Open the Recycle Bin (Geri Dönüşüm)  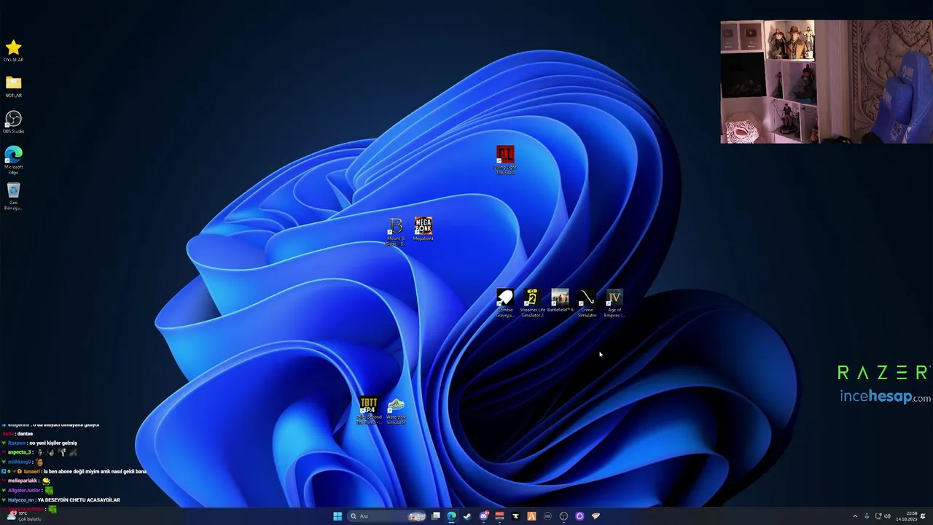13,195
